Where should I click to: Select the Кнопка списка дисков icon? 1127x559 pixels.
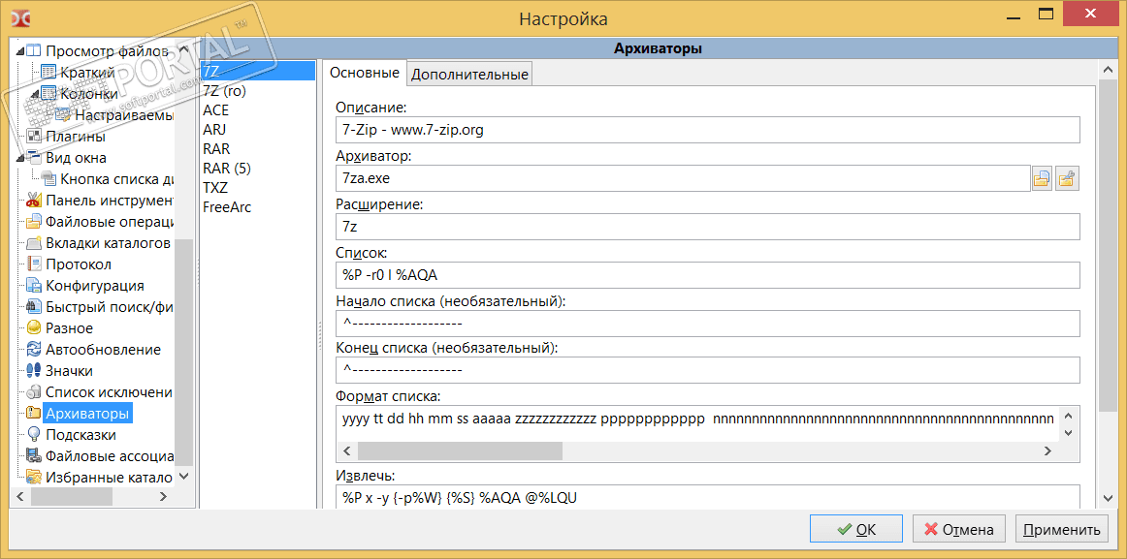(48, 178)
